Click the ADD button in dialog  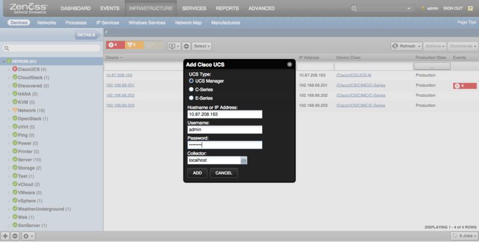(198, 173)
